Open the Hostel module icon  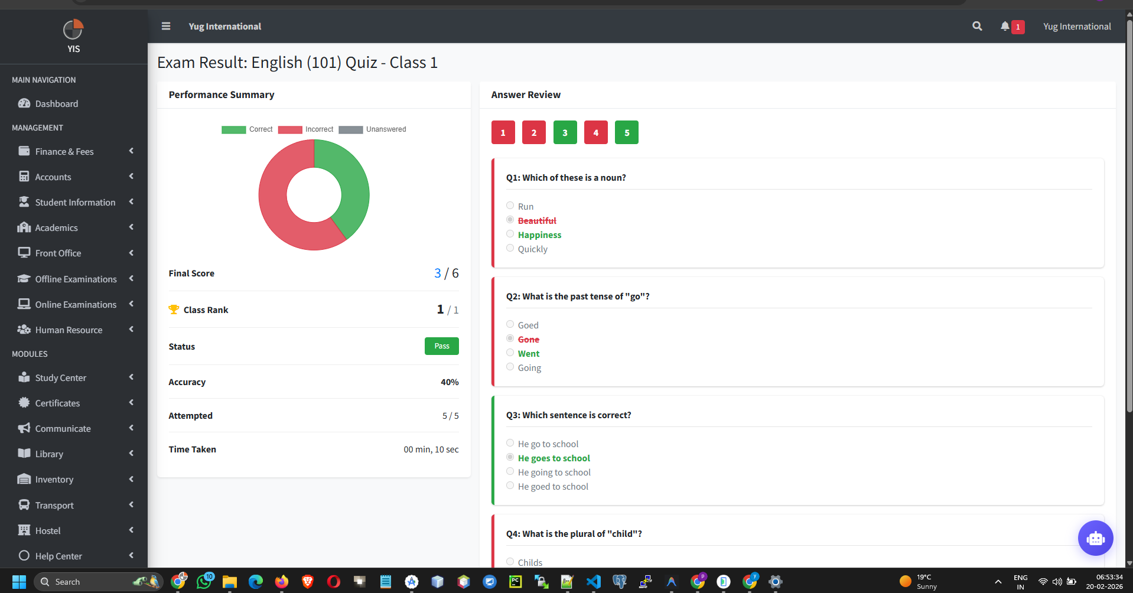24,530
